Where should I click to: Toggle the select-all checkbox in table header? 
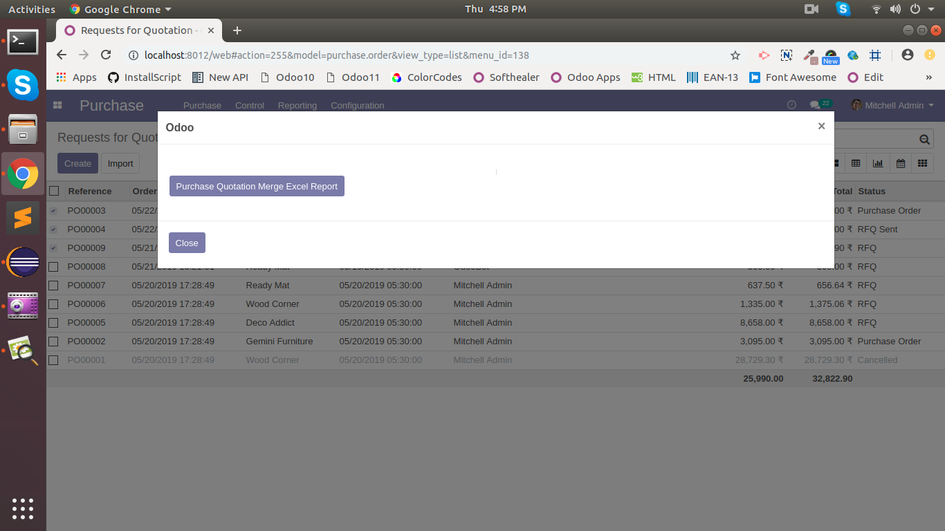point(54,192)
